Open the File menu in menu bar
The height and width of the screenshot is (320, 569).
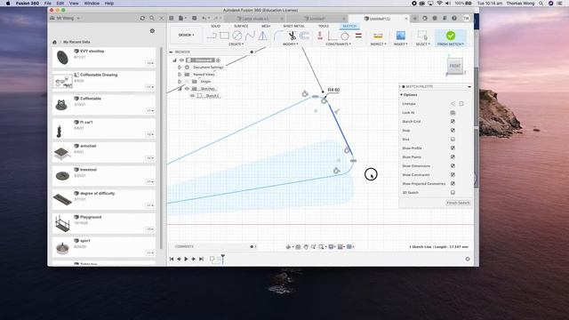(47, 4)
